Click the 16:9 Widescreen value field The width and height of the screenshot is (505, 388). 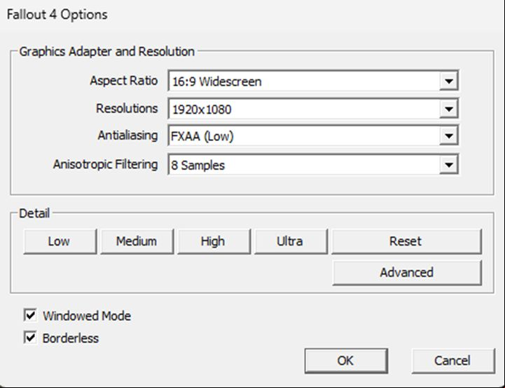point(303,81)
